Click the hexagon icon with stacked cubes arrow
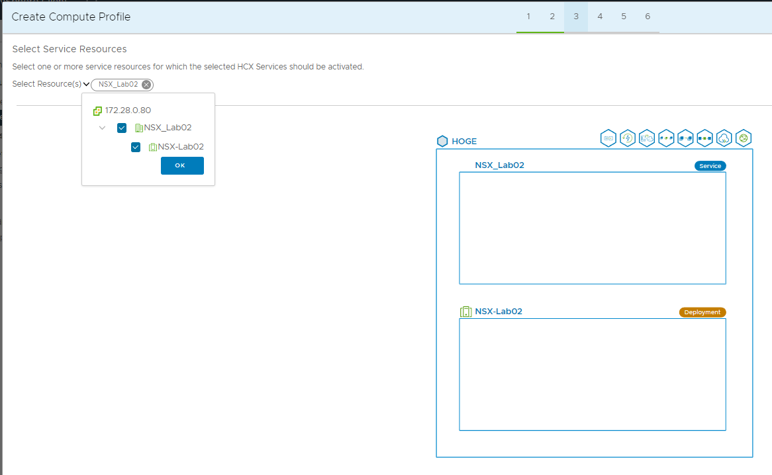This screenshot has width=772, height=475. coord(685,138)
